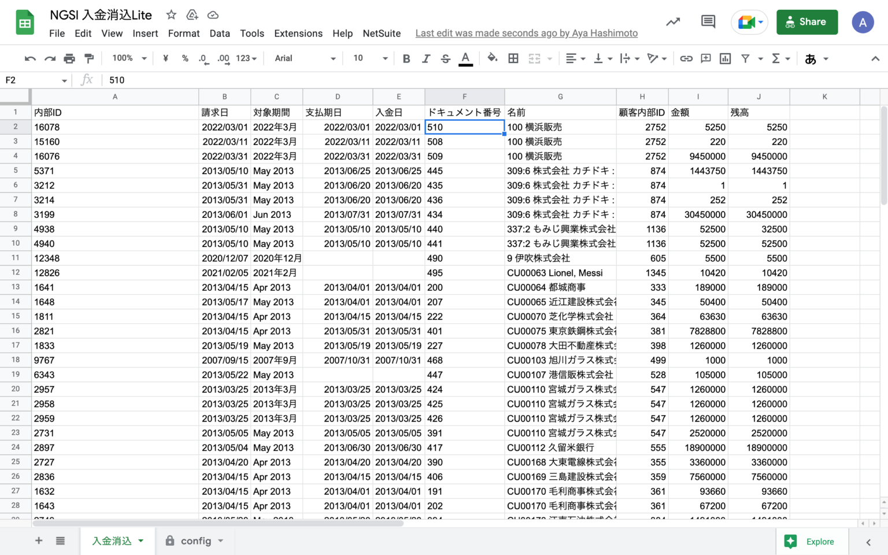The image size is (888, 555).
Task: Switch to the config sheet tab
Action: pos(195,541)
